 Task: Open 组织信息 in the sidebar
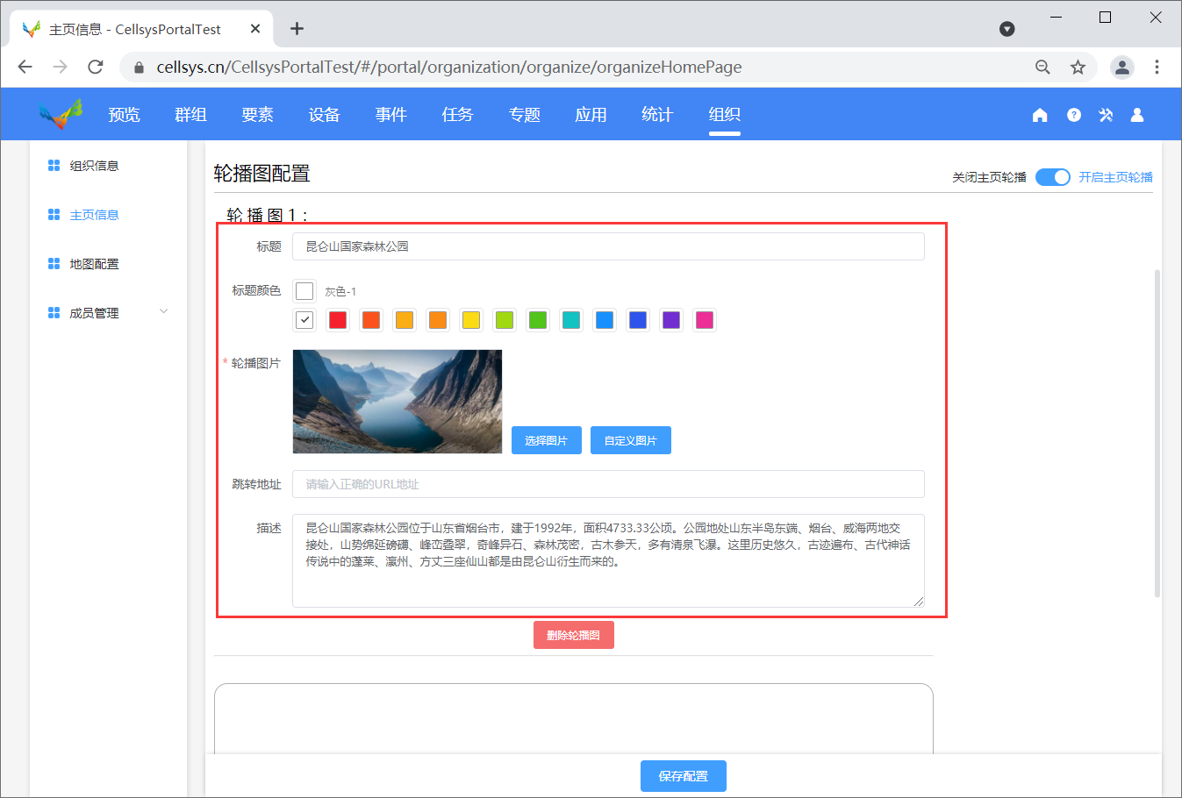coord(94,166)
